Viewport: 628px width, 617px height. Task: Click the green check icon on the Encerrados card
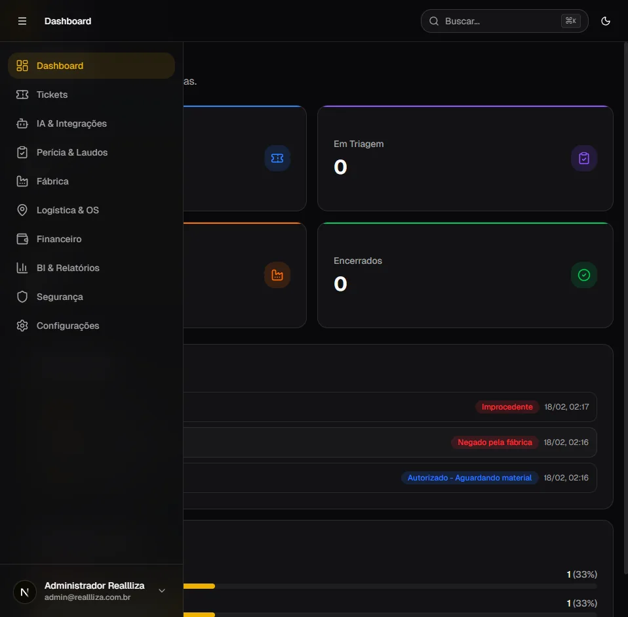coord(583,275)
